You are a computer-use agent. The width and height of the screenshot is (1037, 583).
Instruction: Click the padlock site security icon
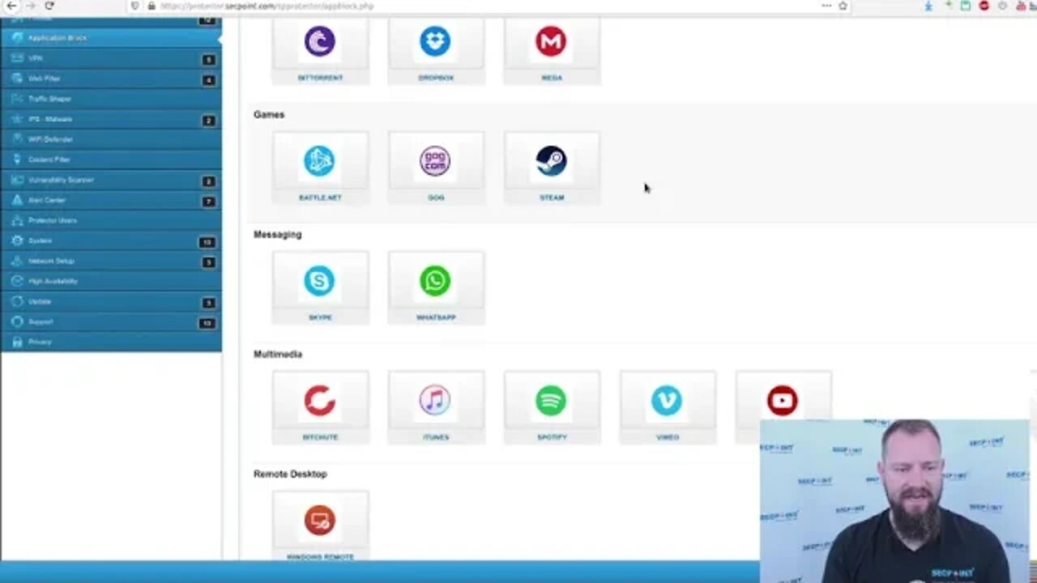151,6
